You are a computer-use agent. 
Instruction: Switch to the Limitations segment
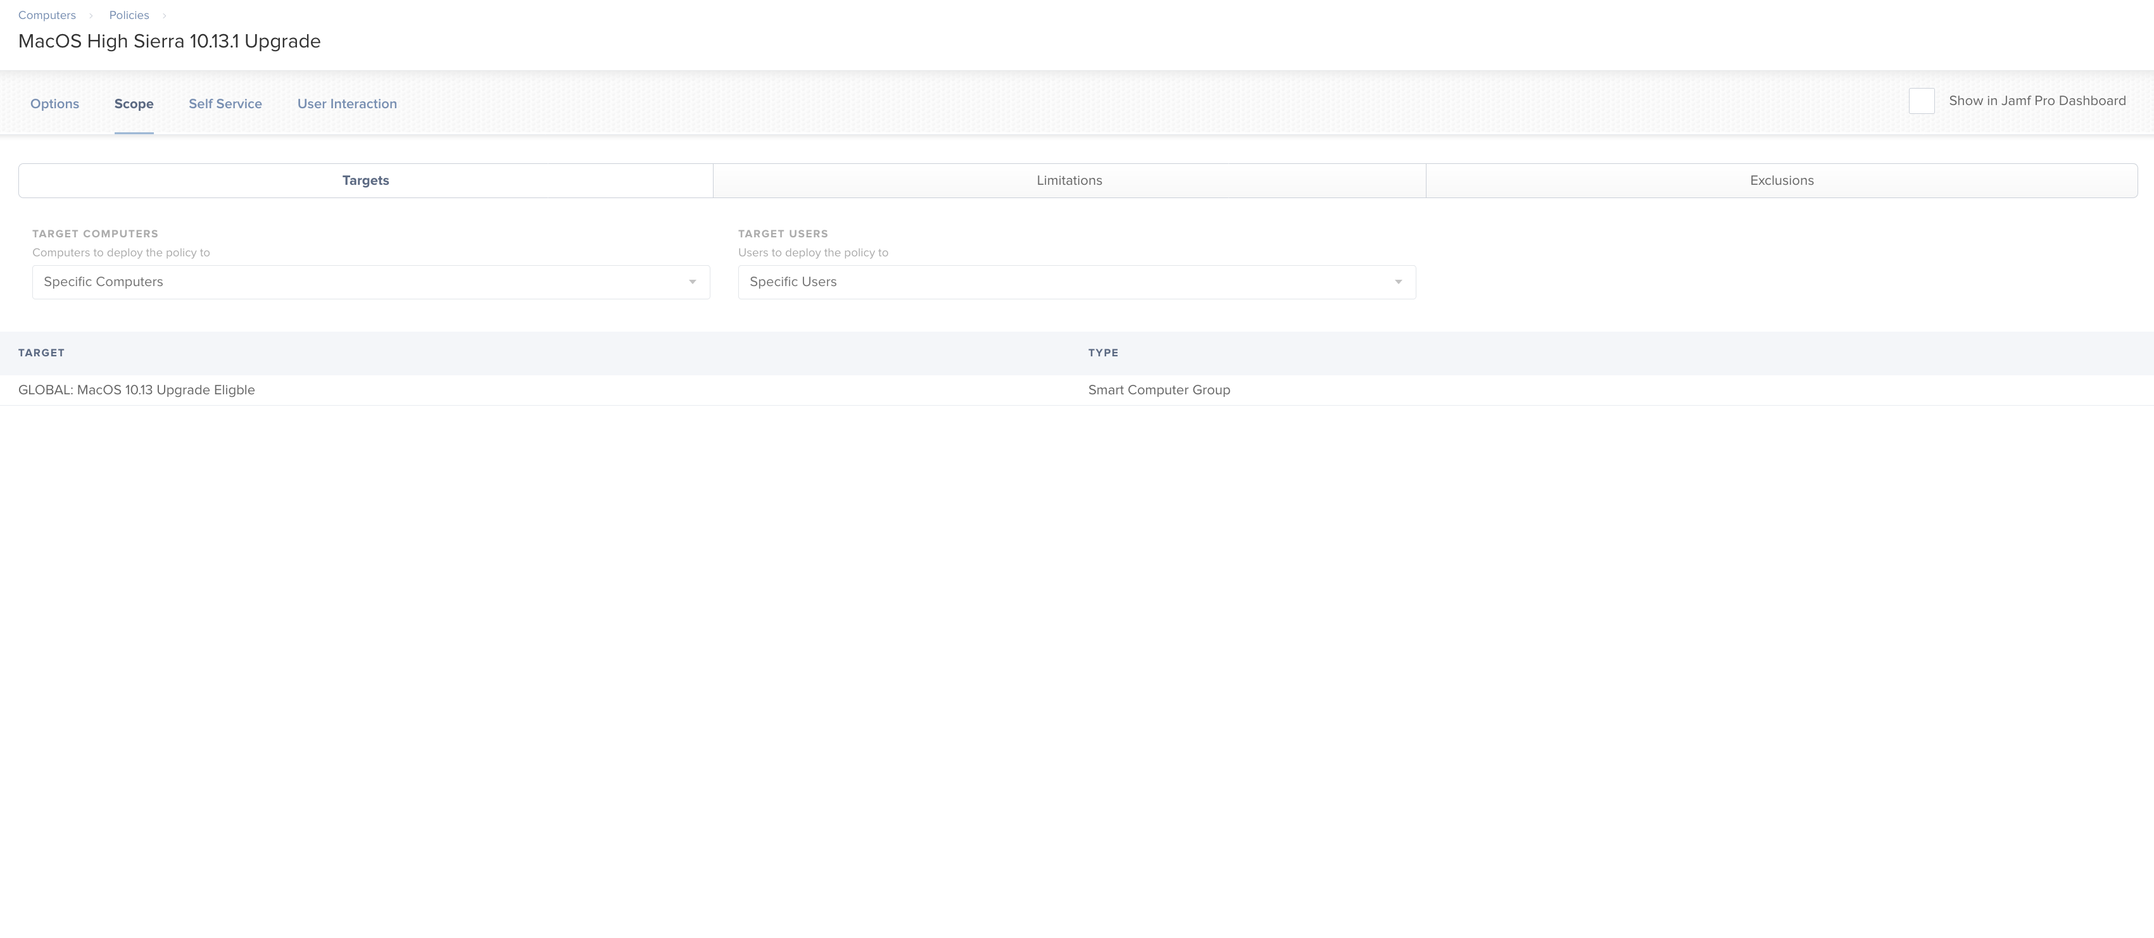tap(1069, 180)
